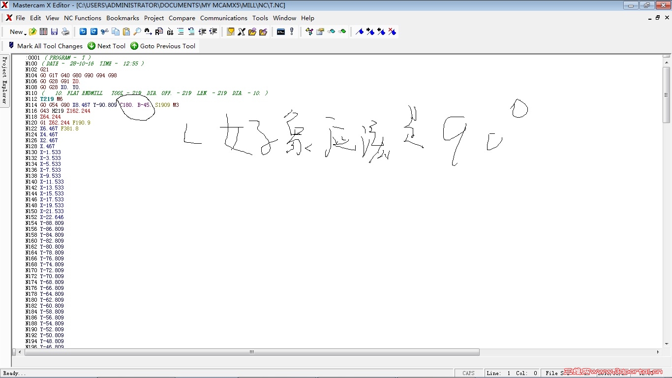
Task: Open the View menu
Action: 52,18
